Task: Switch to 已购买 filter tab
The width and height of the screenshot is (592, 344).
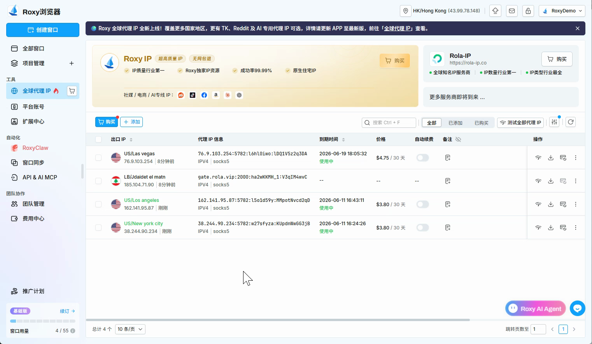Action: (482, 123)
